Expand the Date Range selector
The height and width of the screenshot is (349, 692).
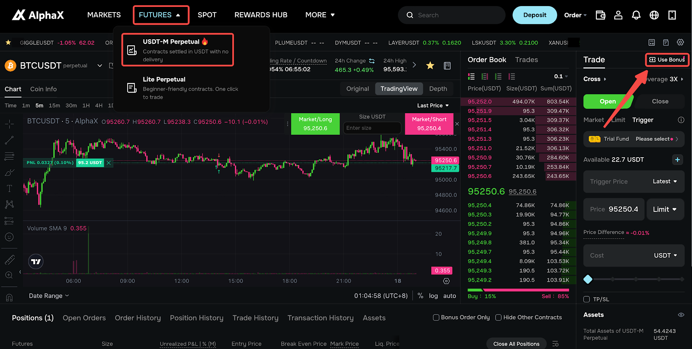coord(49,296)
